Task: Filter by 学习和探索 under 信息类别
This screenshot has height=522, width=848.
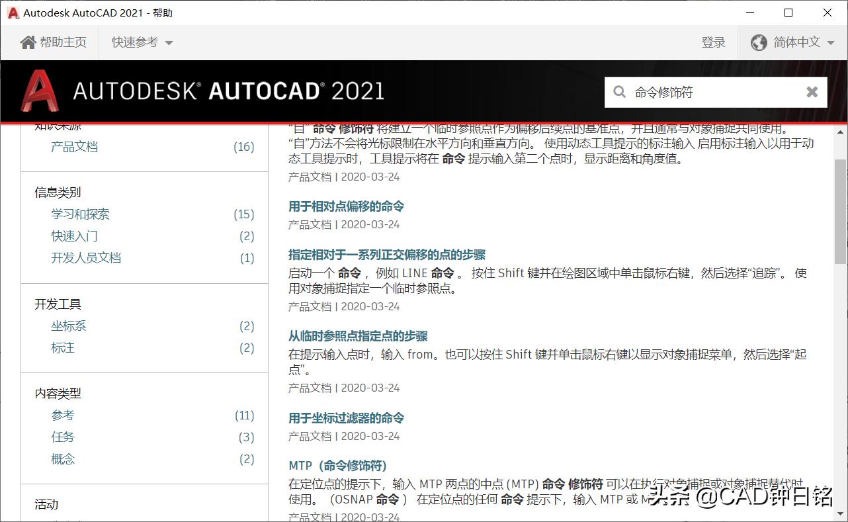Action: click(x=80, y=214)
